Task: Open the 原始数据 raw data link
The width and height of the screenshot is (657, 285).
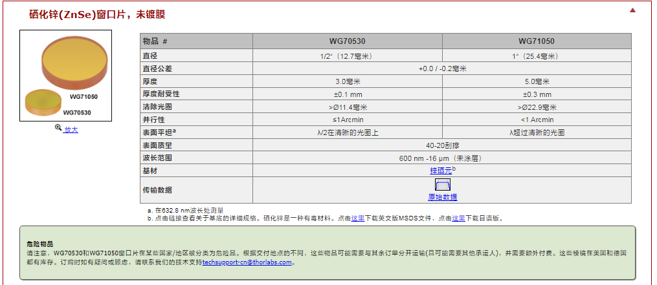Action: [442, 197]
